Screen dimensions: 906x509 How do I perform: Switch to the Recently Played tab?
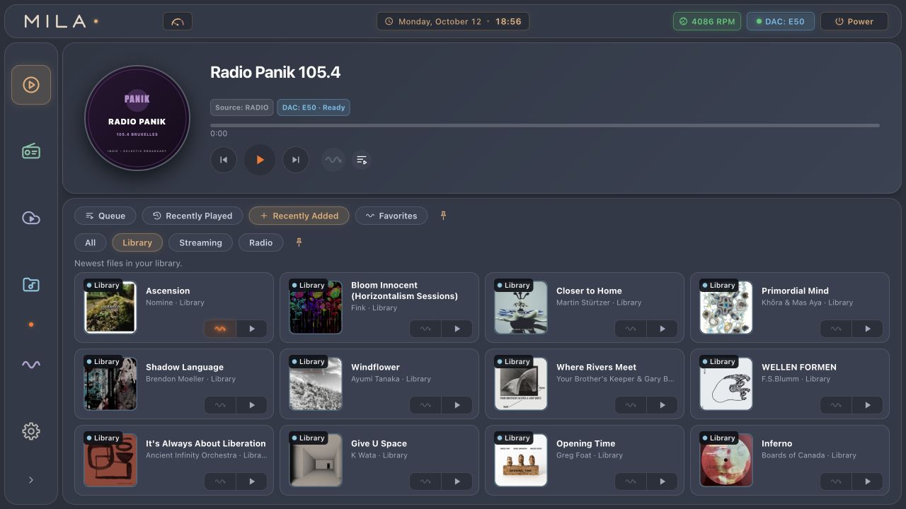(193, 216)
